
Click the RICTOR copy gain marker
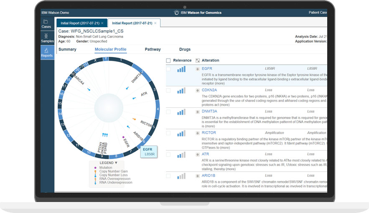134,119
